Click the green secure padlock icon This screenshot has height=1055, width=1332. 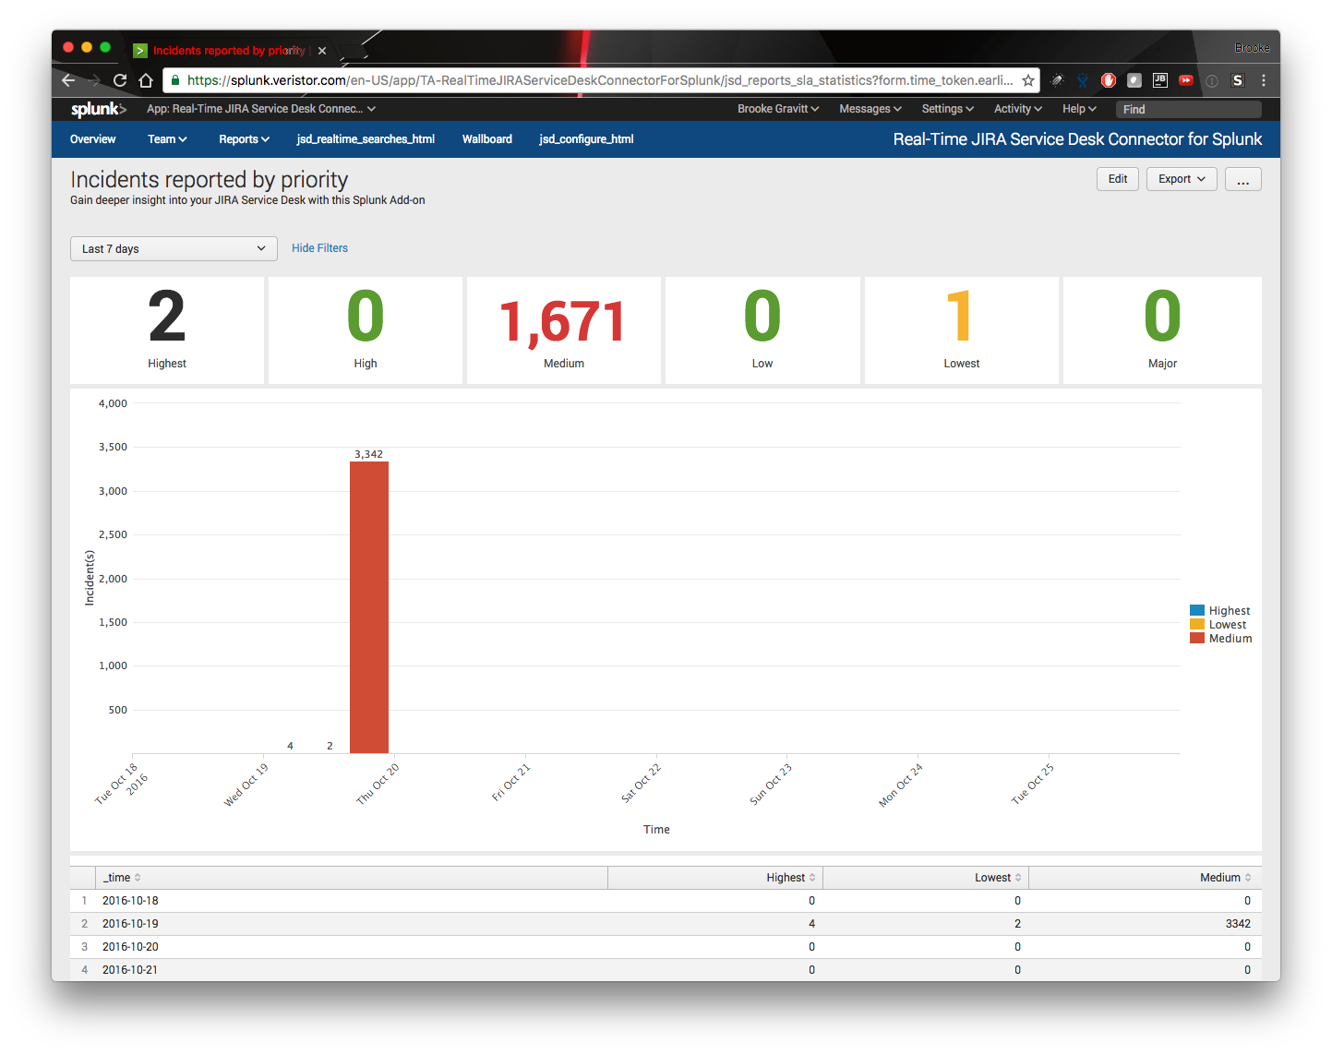pos(175,80)
